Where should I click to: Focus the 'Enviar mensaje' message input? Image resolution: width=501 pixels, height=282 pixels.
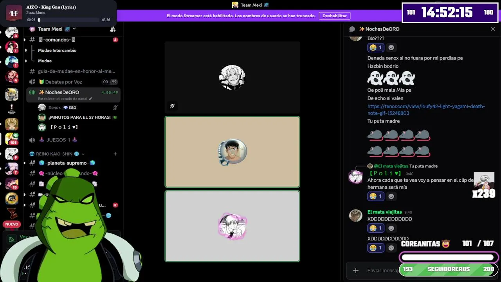pyautogui.click(x=383, y=270)
